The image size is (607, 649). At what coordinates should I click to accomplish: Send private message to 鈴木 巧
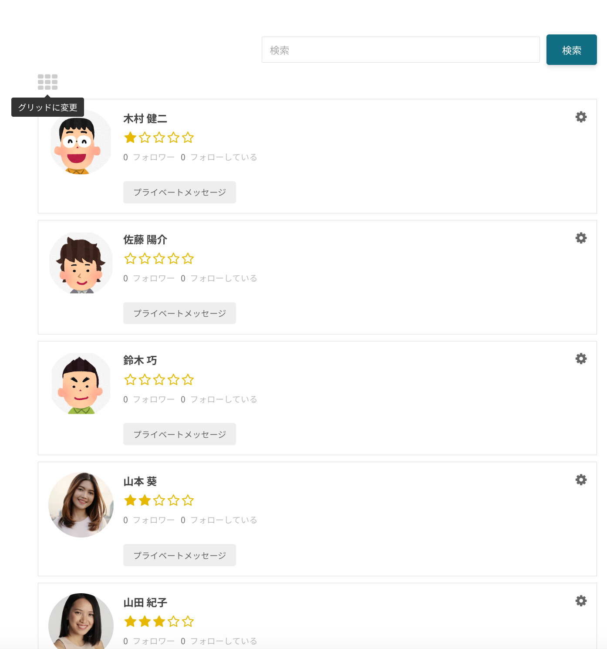(179, 434)
